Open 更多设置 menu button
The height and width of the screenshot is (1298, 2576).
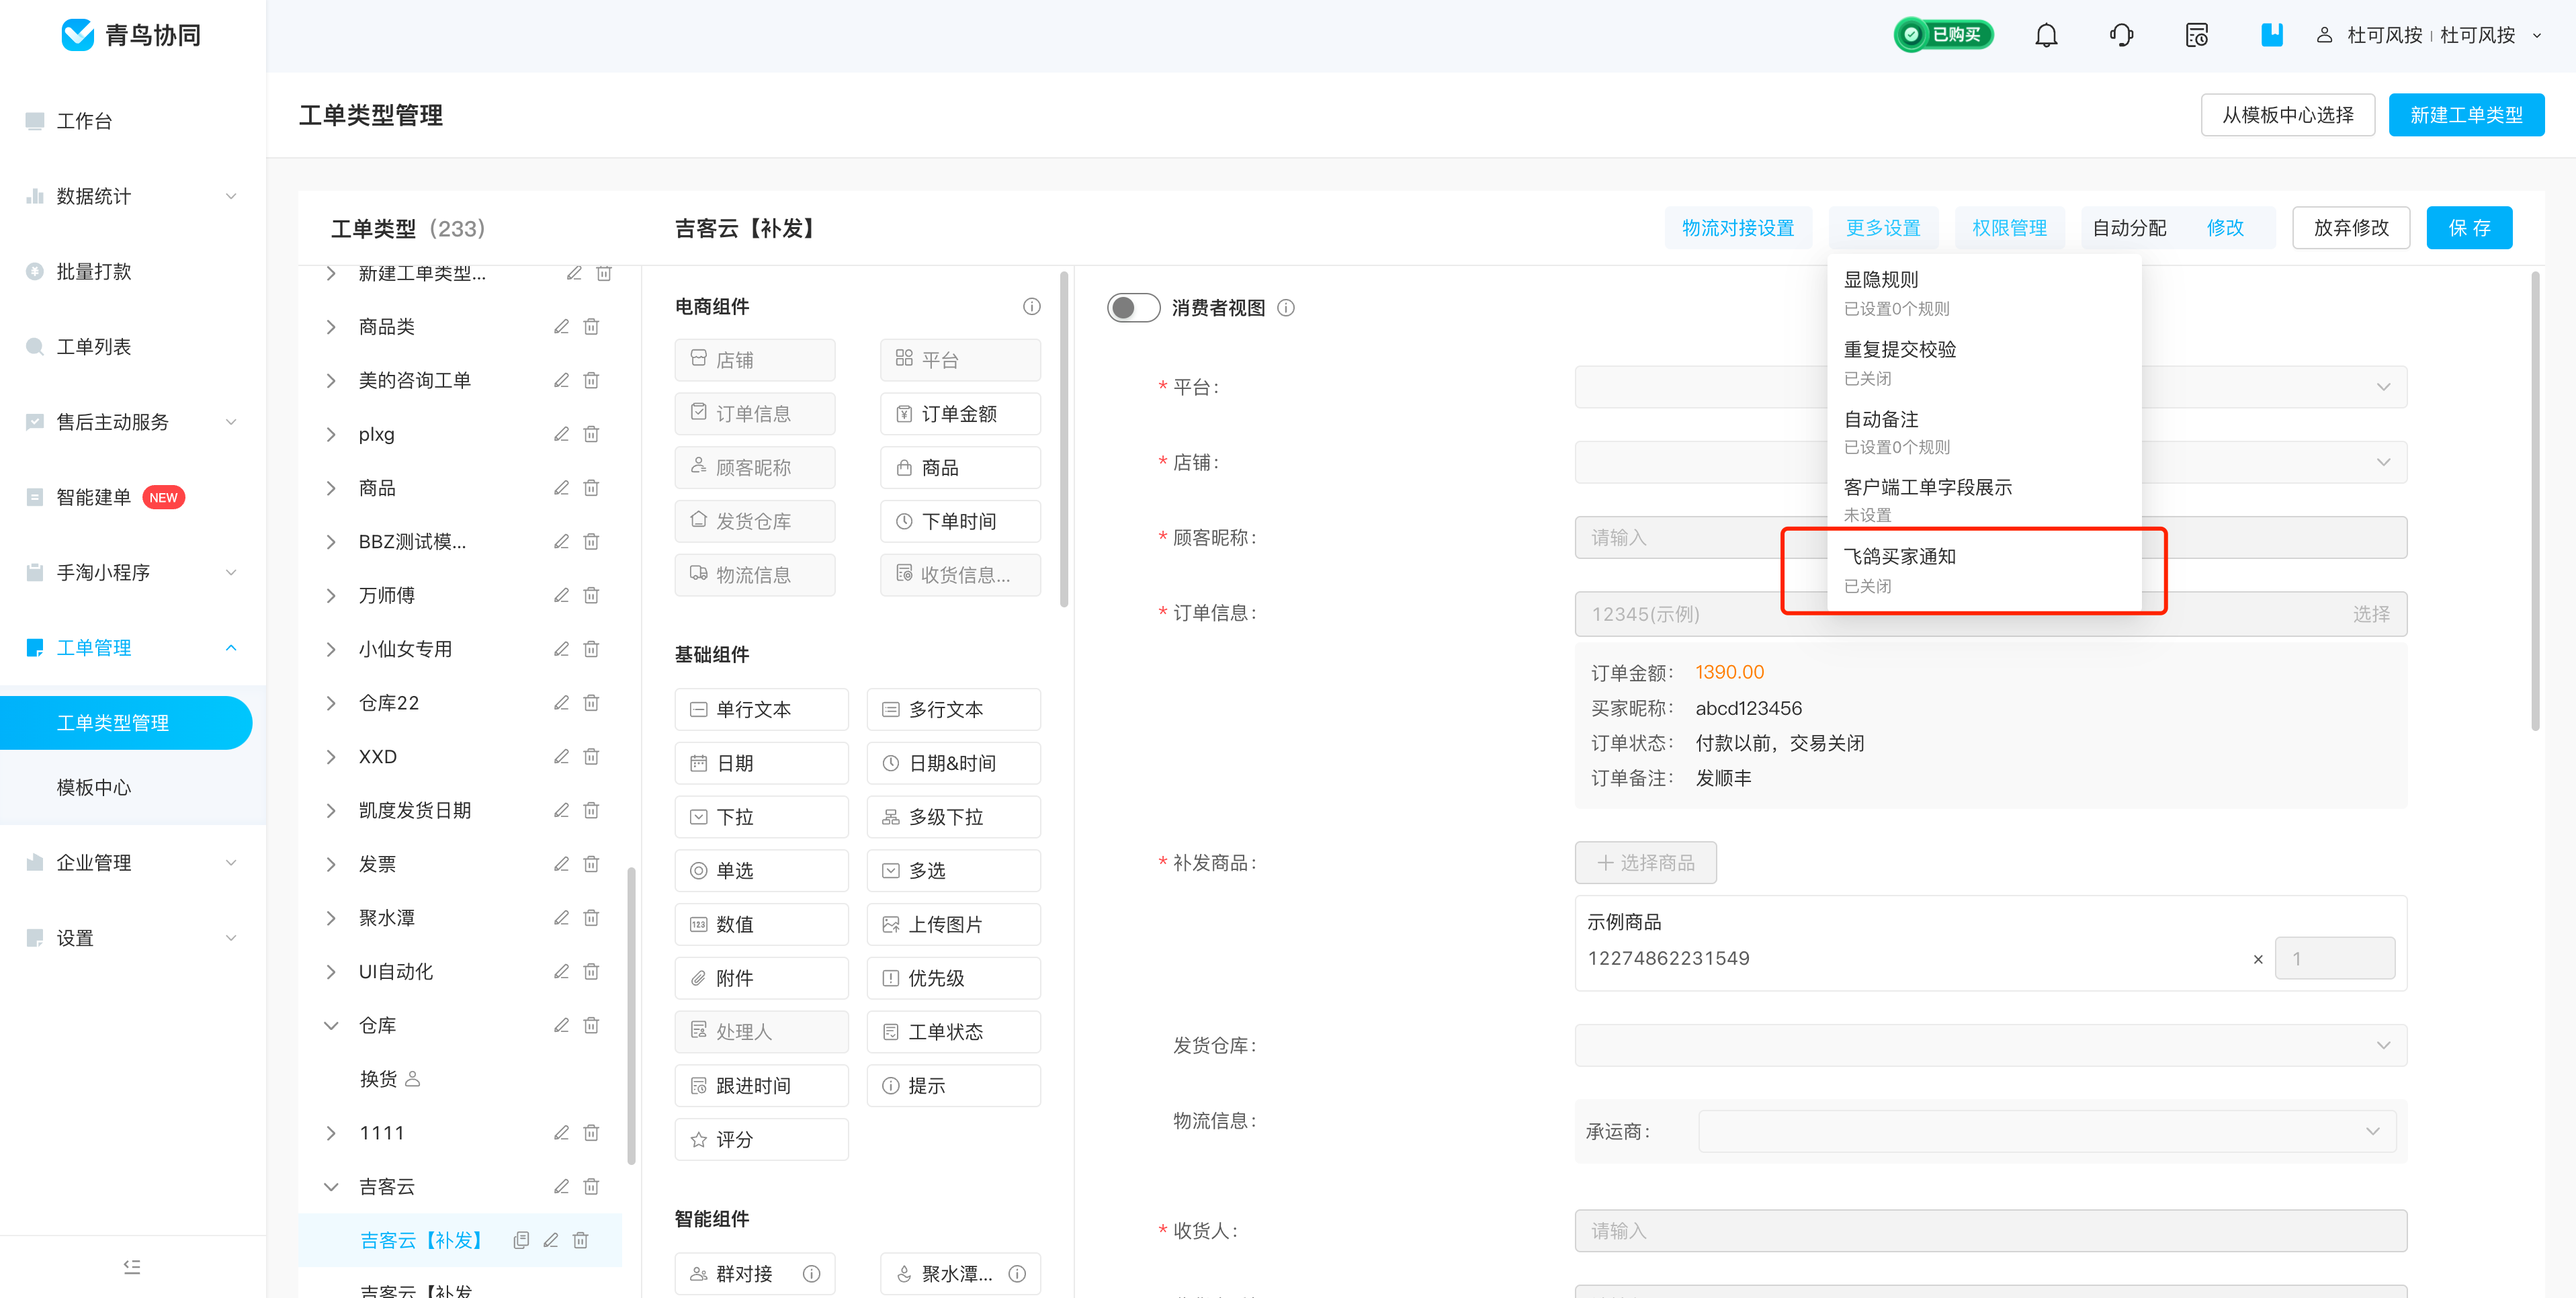click(x=1883, y=228)
